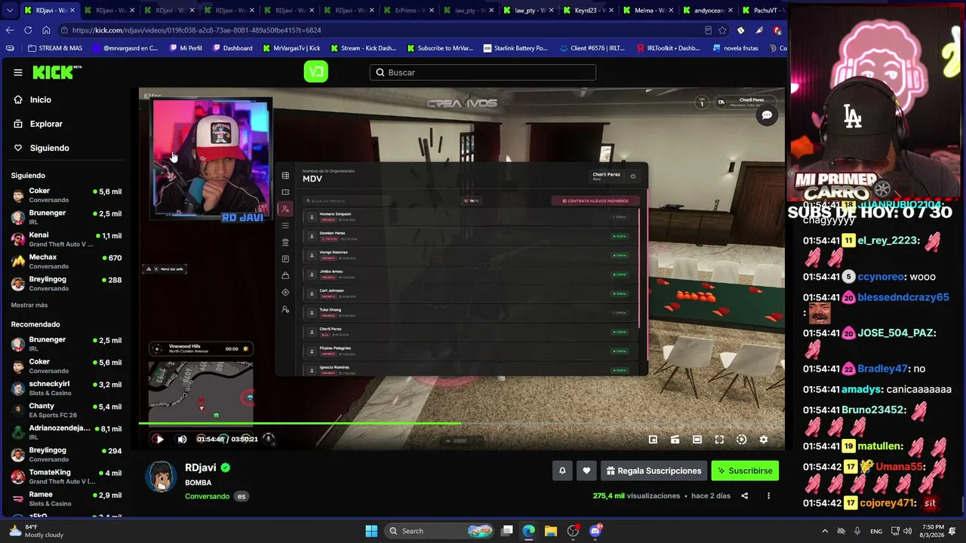Open schneckyirl in Recomendado list

point(66,388)
